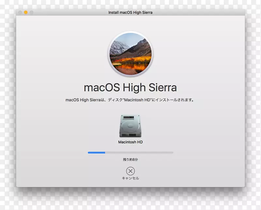Click the 残り約8分 time remaining text
This screenshot has height=210, width=261.
[130, 160]
